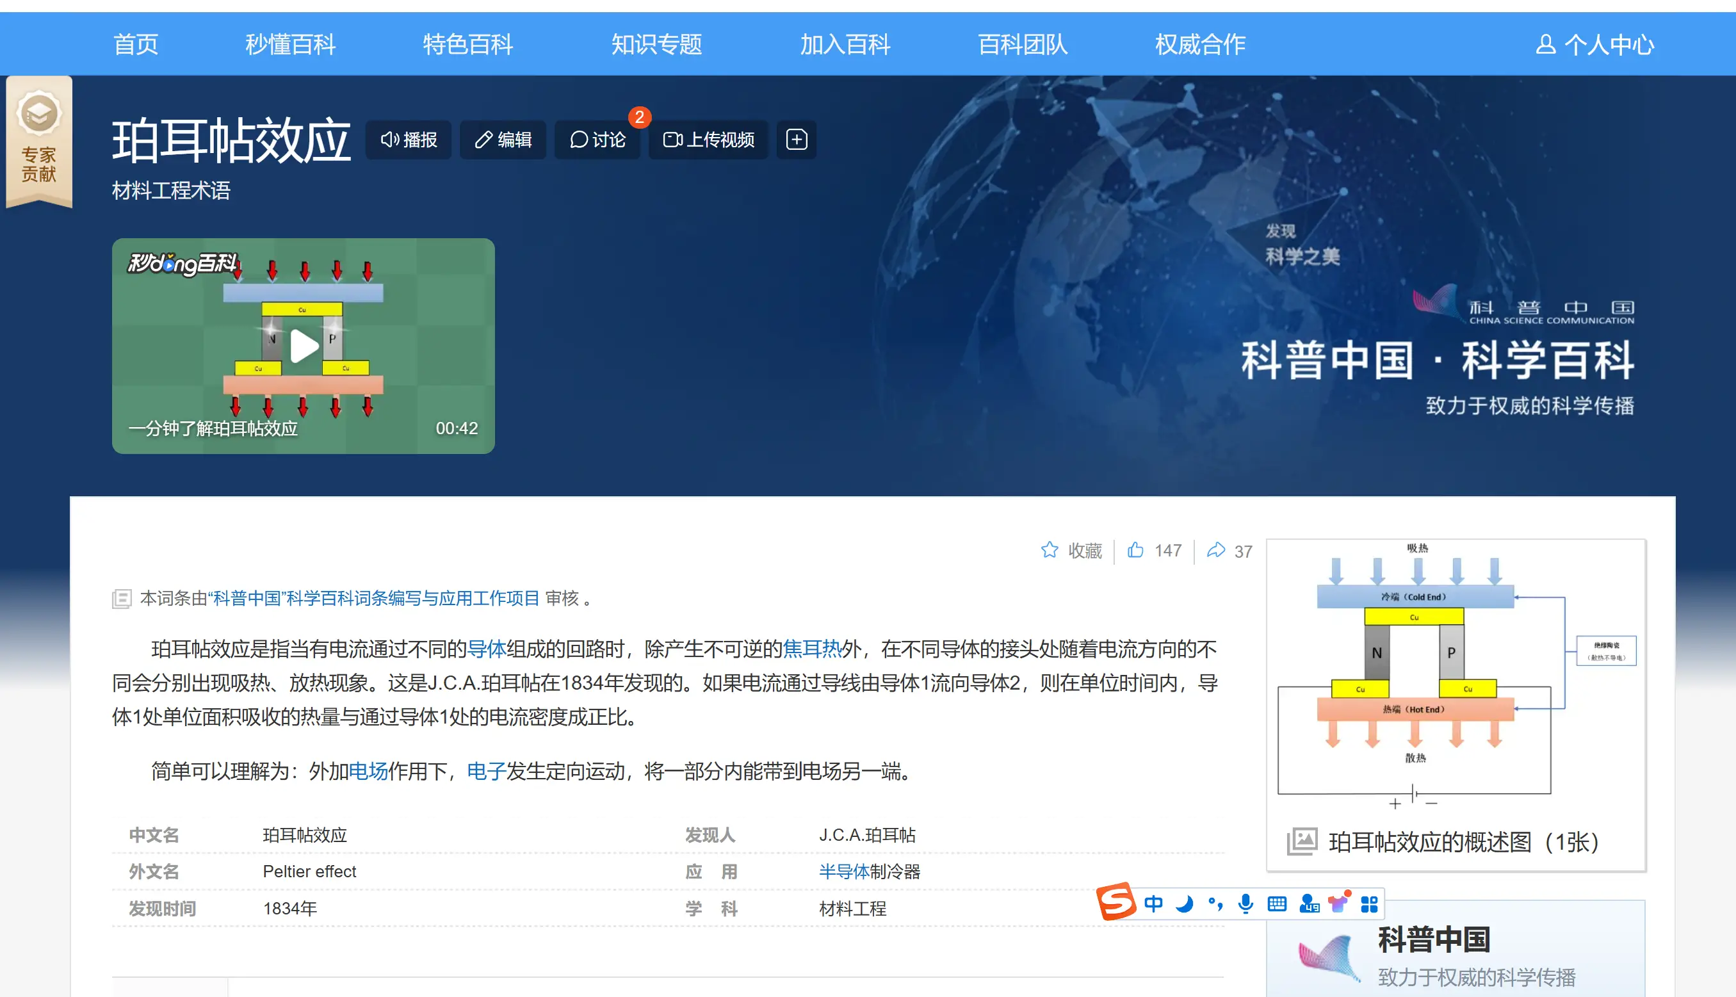Click the album picture icon beside caption

point(1302,841)
